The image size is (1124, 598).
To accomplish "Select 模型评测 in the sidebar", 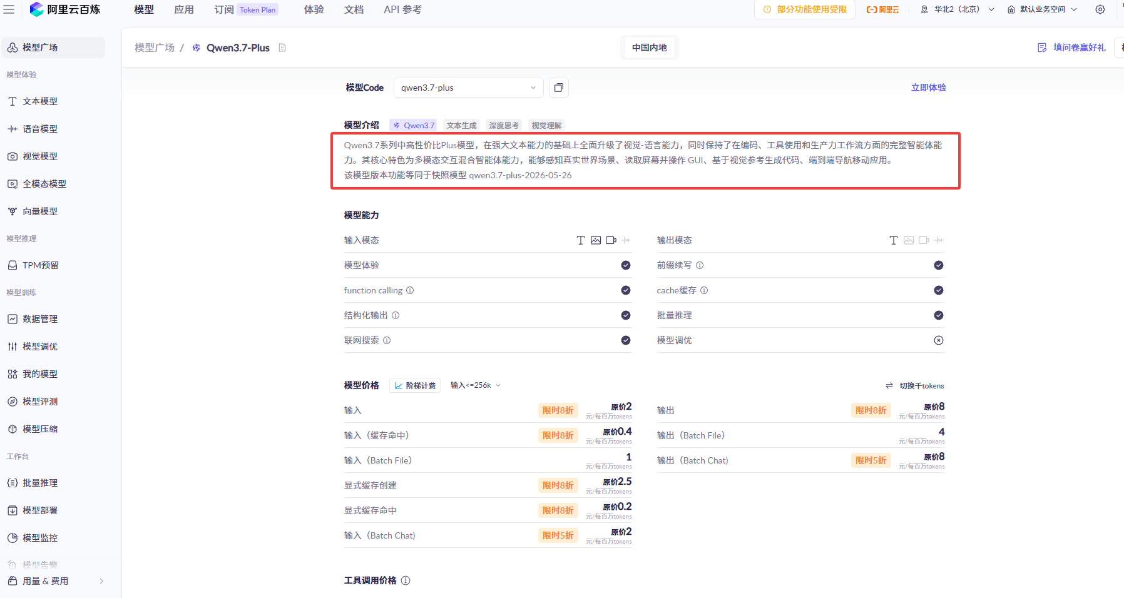I will click(54, 402).
